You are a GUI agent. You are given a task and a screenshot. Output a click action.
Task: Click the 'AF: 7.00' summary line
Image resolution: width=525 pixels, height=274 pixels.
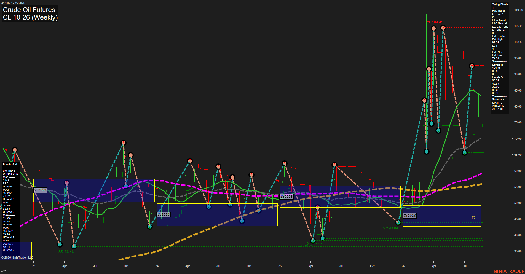[x=497, y=109]
